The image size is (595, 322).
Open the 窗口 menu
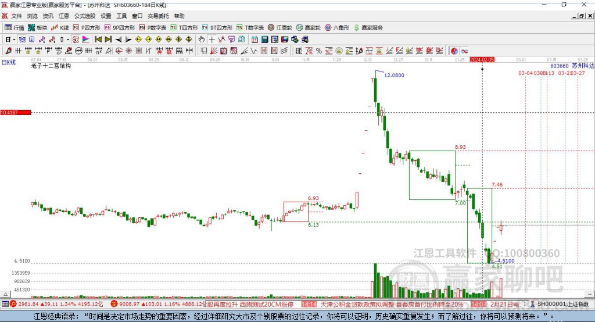tap(137, 16)
